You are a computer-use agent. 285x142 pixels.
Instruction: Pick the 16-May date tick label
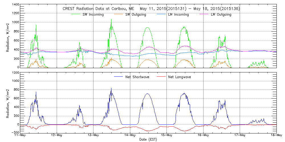click(203, 135)
